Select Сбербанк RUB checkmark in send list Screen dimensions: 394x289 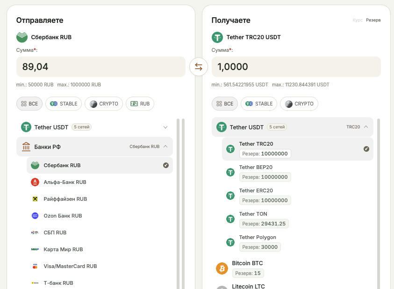point(166,165)
